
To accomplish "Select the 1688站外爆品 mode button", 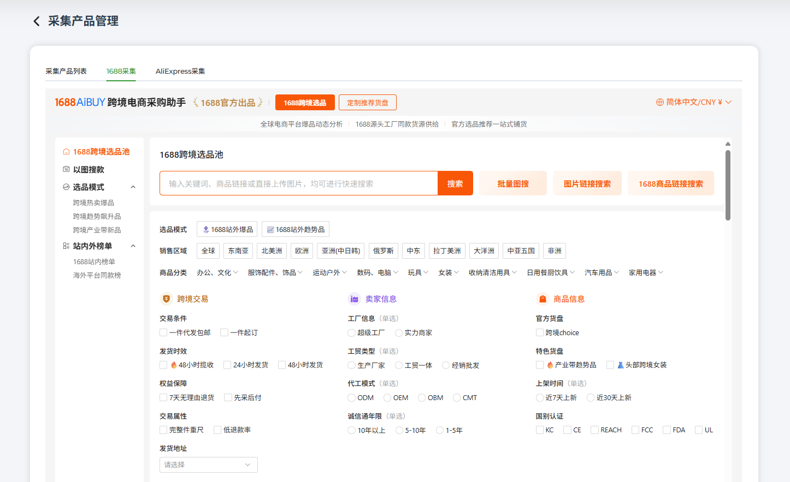I will (227, 229).
